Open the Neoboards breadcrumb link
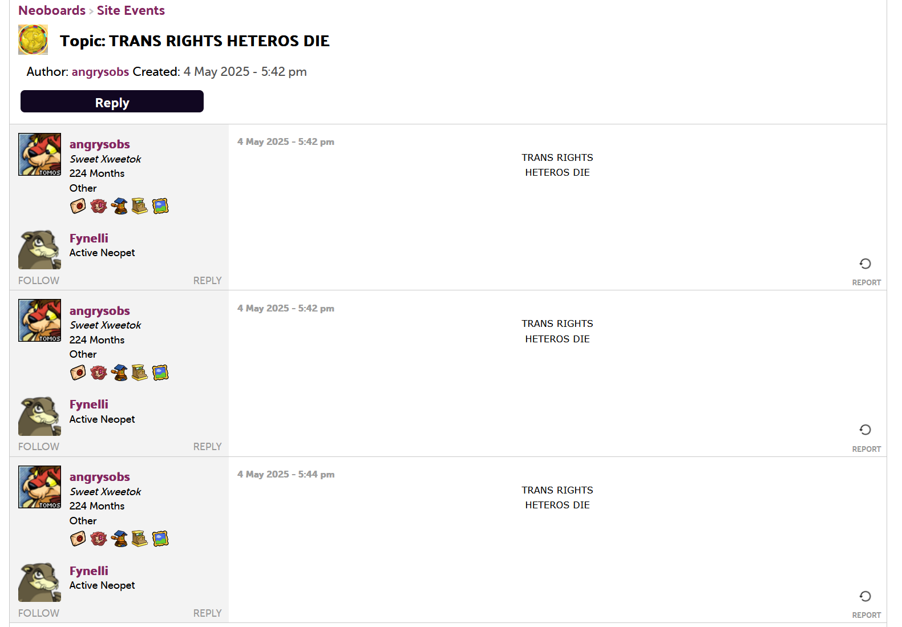 tap(52, 10)
